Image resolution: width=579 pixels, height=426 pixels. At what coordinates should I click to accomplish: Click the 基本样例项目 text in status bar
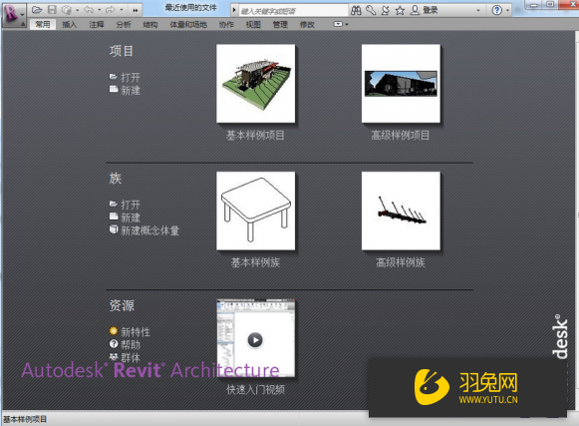point(25,419)
